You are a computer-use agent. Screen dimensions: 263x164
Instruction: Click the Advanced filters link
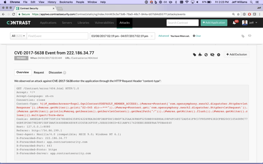click(x=164, y=36)
